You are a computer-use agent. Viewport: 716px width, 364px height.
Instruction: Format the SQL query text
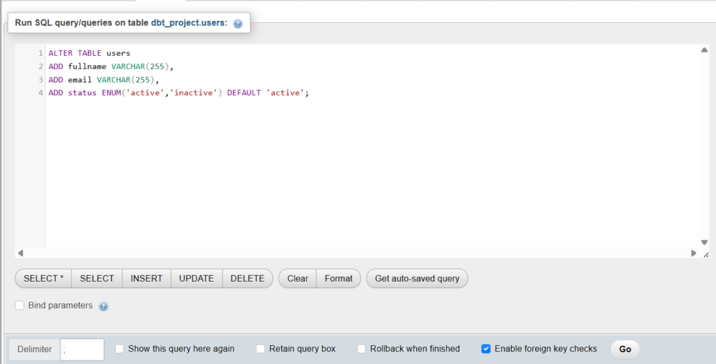pos(338,278)
